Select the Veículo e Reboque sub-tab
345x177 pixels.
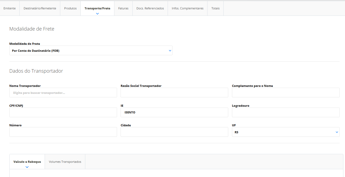coord(27,162)
